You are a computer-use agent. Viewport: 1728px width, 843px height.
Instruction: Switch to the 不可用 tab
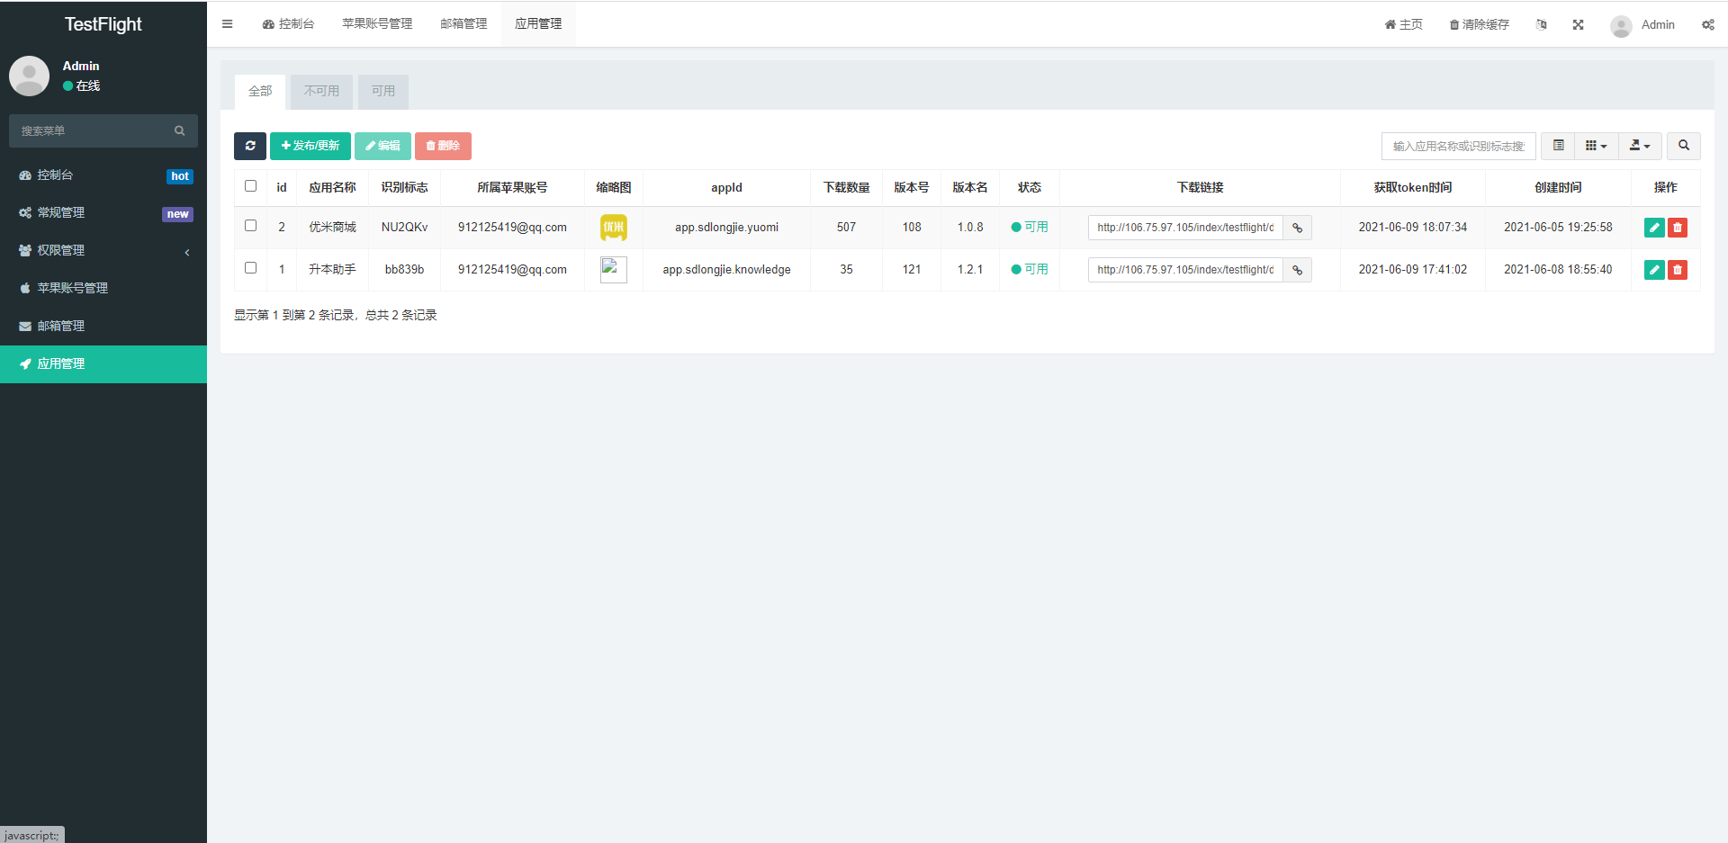tap(321, 91)
